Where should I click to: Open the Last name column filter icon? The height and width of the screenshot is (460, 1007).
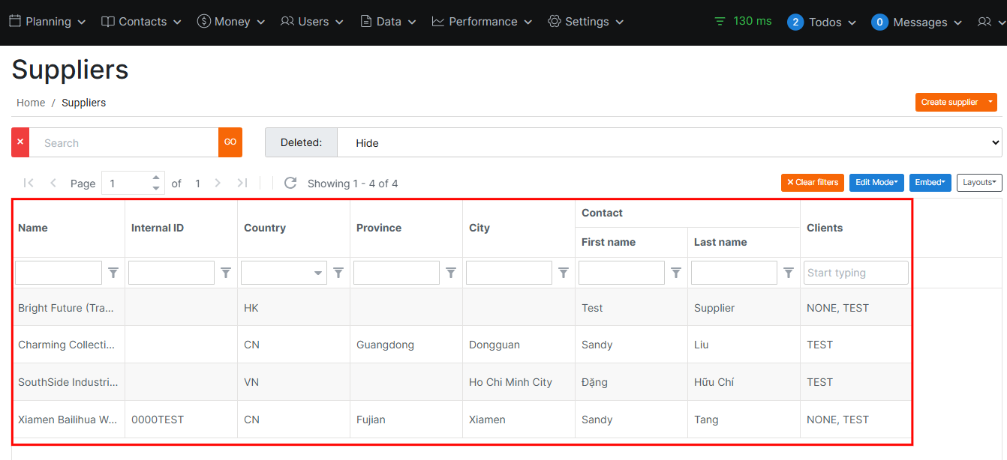(x=789, y=273)
